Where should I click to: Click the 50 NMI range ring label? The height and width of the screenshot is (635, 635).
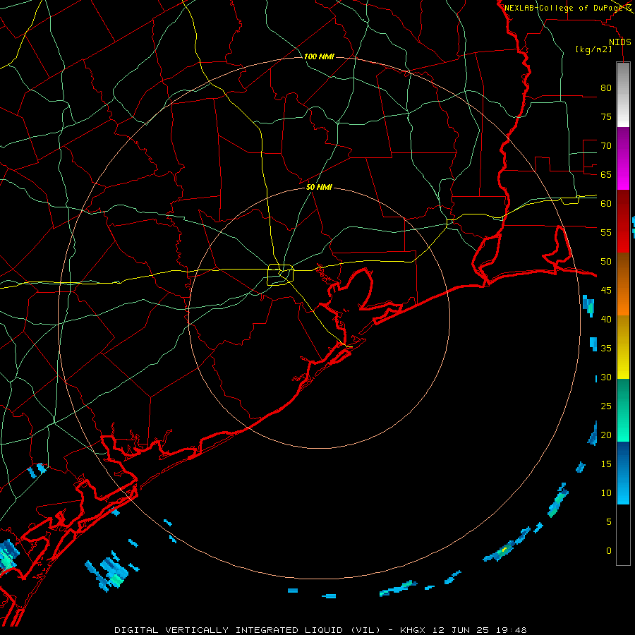[319, 187]
